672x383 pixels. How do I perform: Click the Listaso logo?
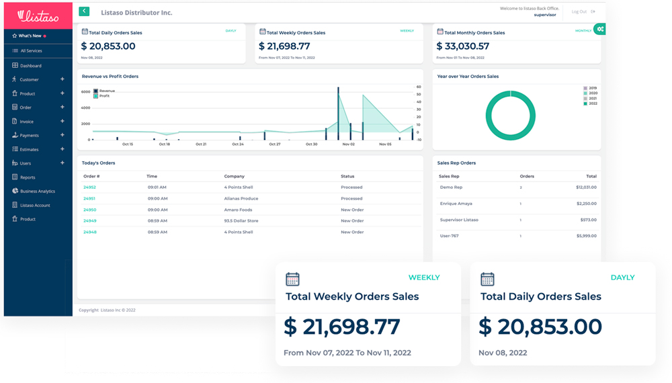coord(38,16)
